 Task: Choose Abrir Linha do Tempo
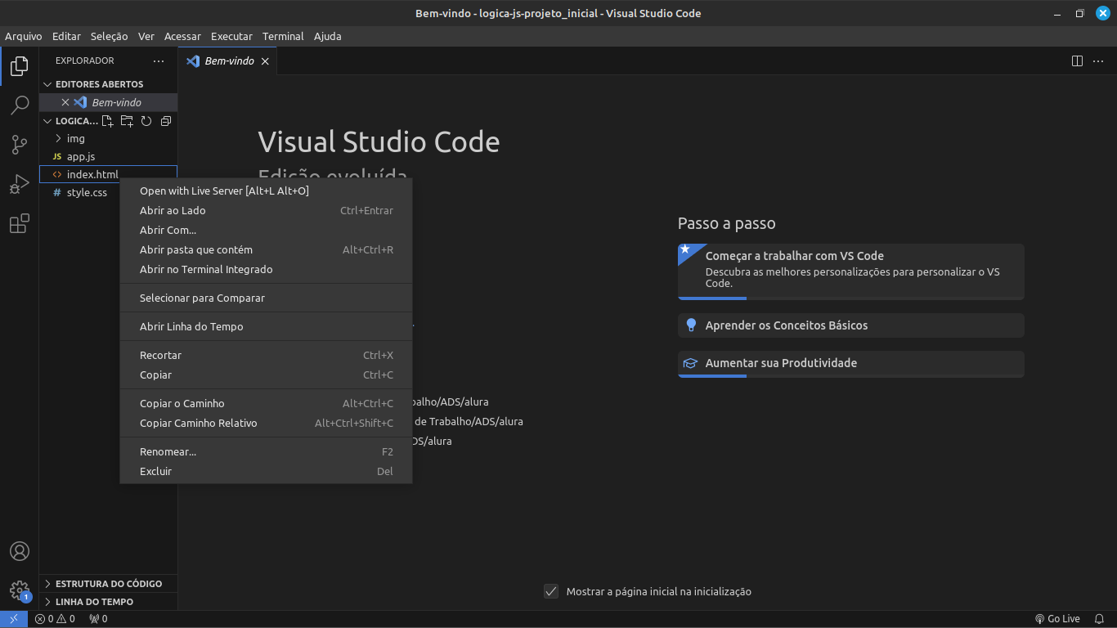click(266, 327)
